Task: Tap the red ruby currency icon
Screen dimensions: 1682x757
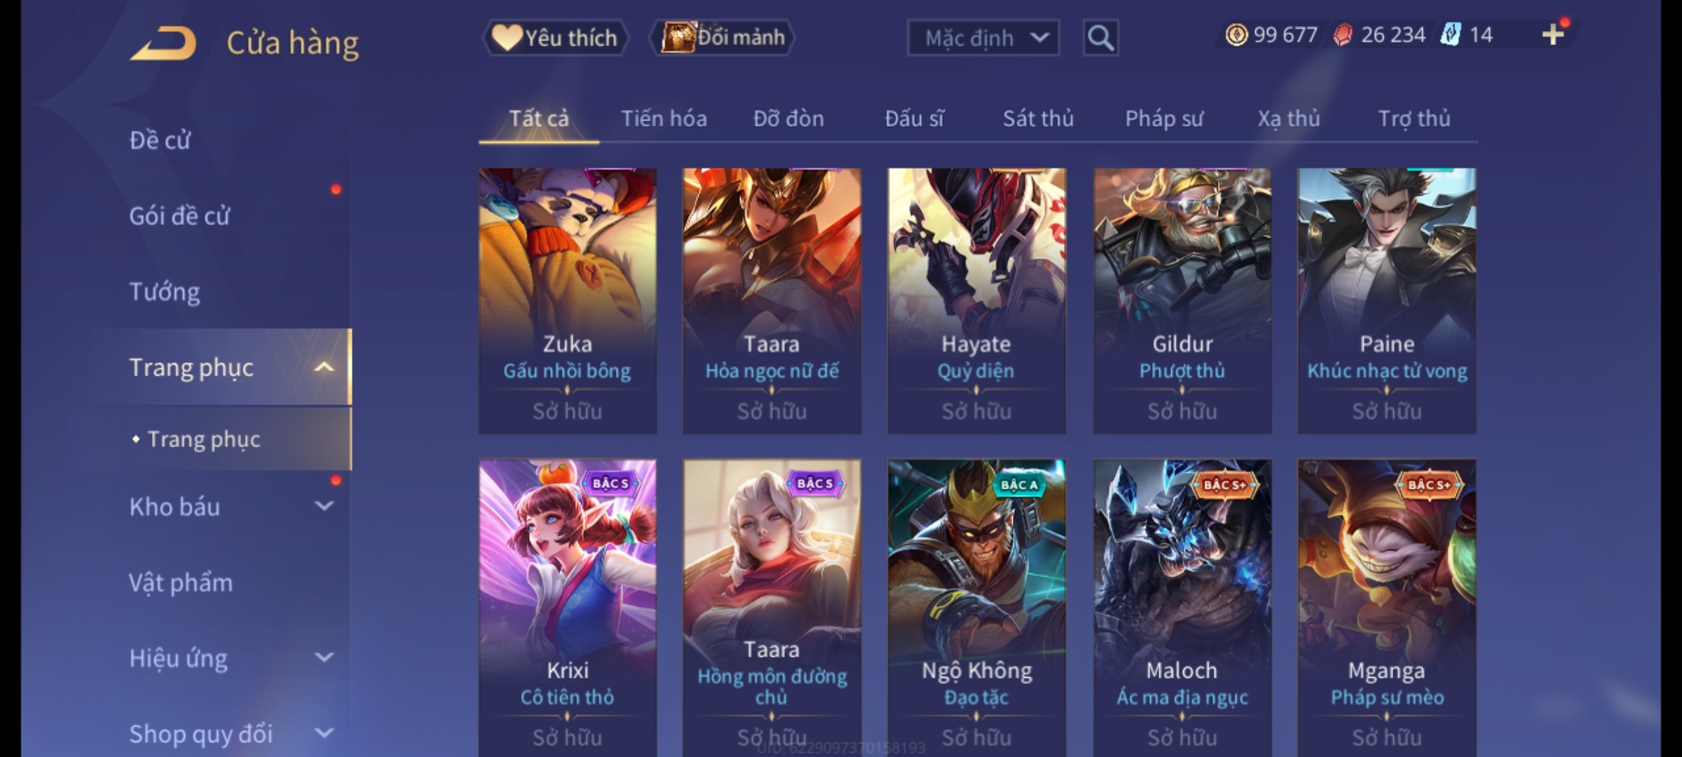Action: pyautogui.click(x=1343, y=34)
